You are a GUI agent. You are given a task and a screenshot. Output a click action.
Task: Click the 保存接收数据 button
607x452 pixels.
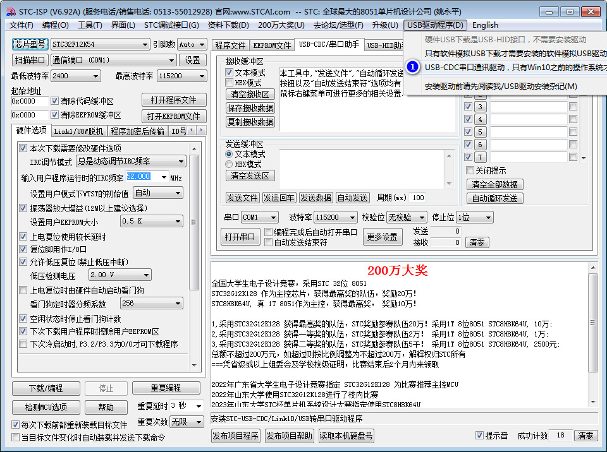click(x=250, y=108)
